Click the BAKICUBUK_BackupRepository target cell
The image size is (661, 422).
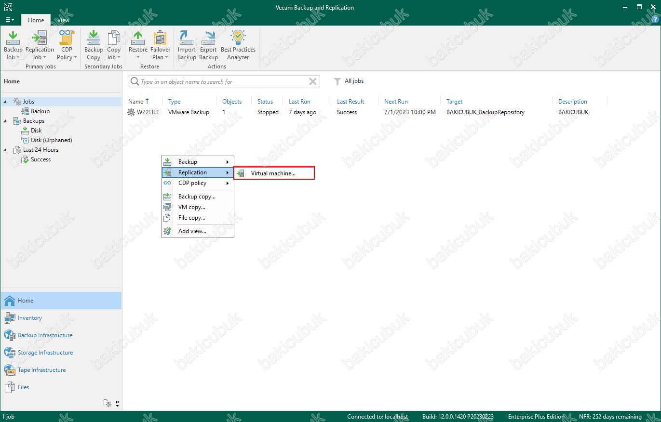pyautogui.click(x=486, y=112)
